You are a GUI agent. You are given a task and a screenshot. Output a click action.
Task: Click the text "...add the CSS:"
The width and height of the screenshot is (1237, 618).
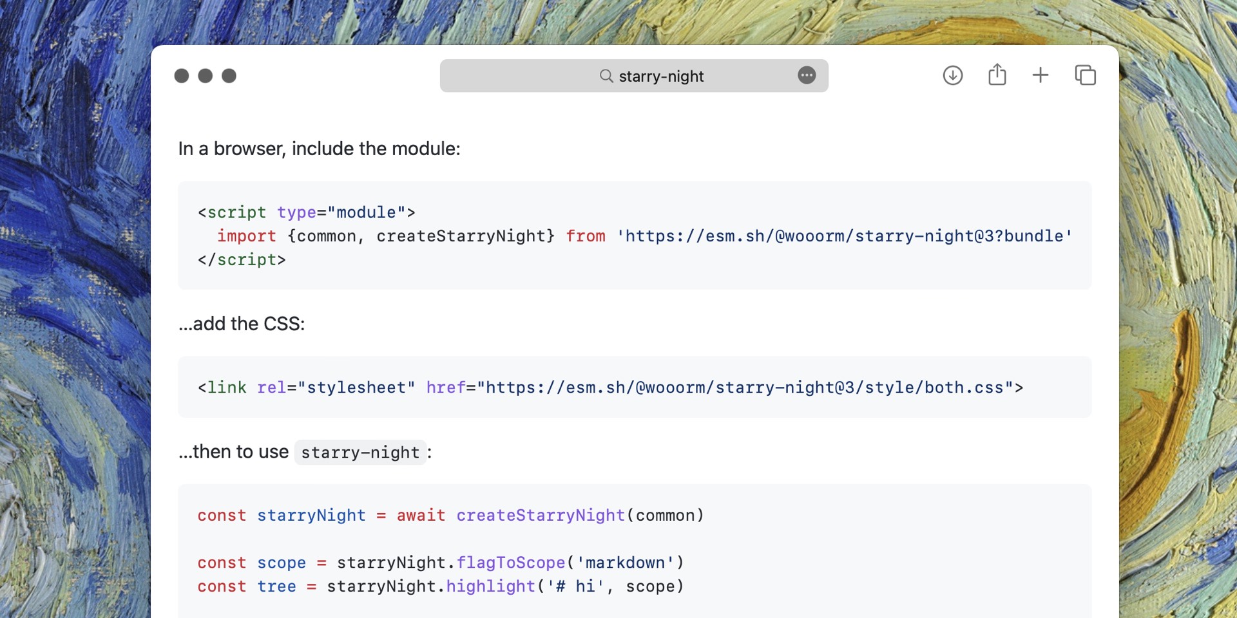pos(242,324)
